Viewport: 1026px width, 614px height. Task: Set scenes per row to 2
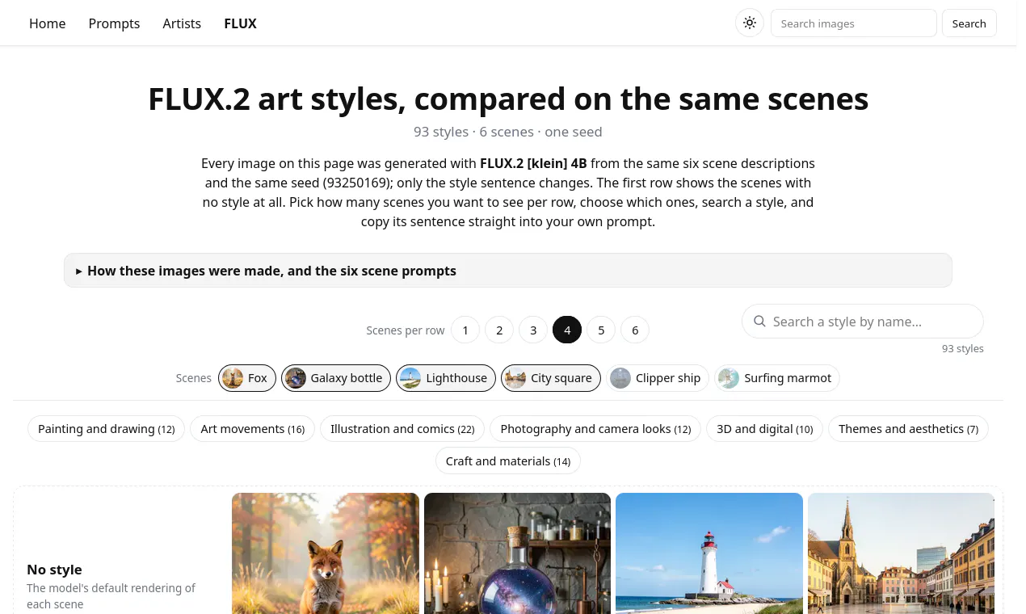point(499,330)
